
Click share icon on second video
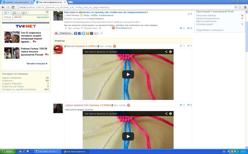166,114
